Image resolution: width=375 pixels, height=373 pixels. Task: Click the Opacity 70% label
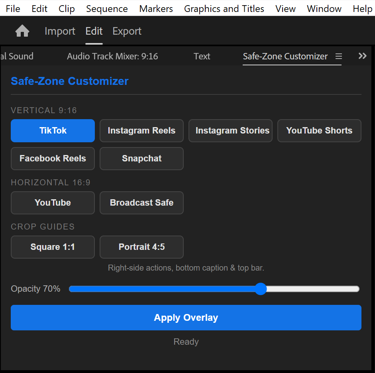[35, 289]
